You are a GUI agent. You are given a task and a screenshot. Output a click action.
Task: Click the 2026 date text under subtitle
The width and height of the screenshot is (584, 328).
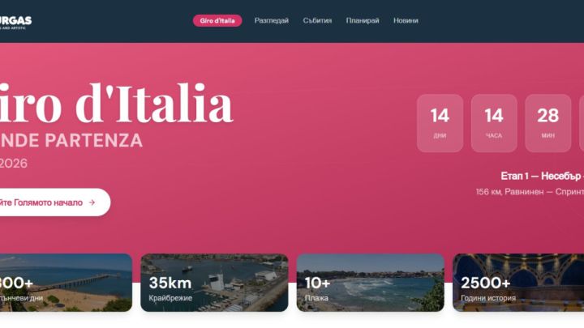14,164
